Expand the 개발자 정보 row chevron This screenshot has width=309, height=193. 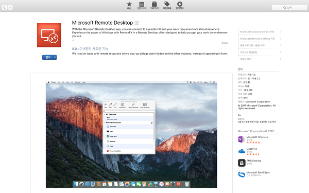click(x=281, y=59)
